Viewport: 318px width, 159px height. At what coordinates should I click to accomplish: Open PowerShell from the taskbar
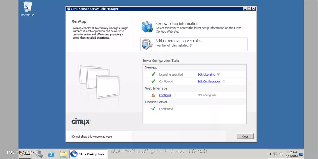[51, 154]
